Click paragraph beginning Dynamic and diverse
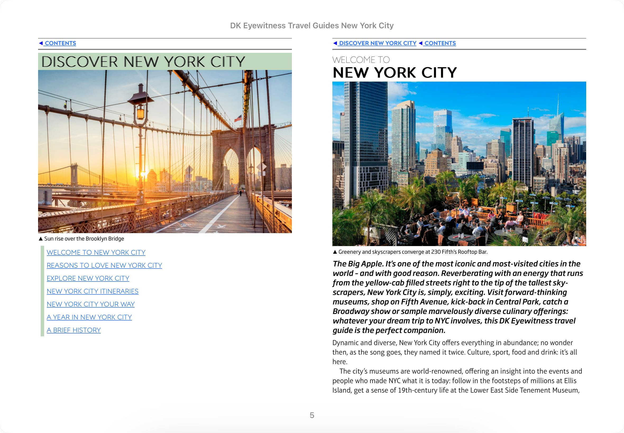Image resolution: width=624 pixels, height=433 pixels. point(455,352)
